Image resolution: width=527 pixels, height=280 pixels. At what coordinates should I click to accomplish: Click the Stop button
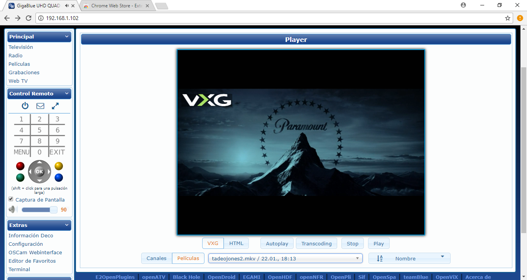(x=353, y=243)
